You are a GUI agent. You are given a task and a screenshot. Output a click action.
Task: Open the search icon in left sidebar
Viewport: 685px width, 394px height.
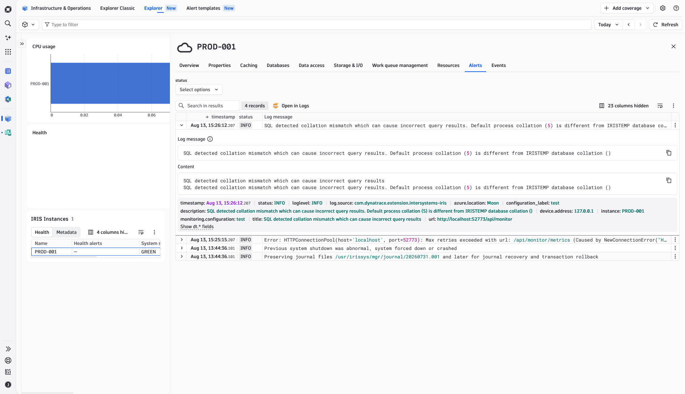[x=8, y=23]
